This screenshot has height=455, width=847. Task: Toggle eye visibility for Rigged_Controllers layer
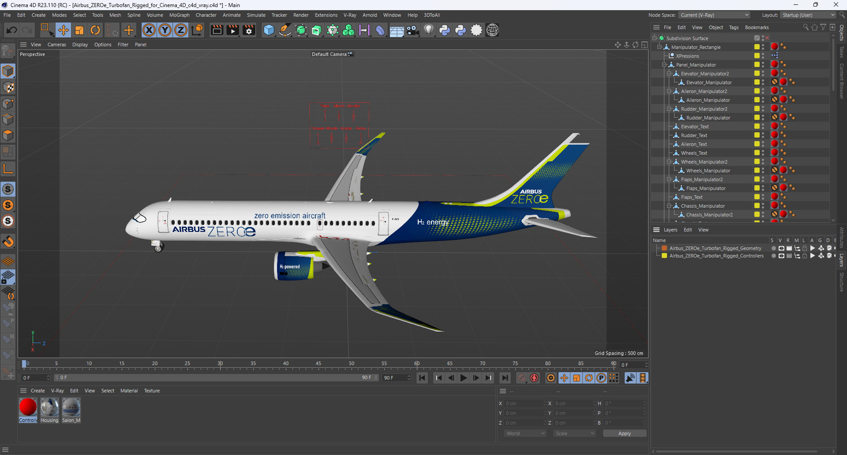pos(781,256)
